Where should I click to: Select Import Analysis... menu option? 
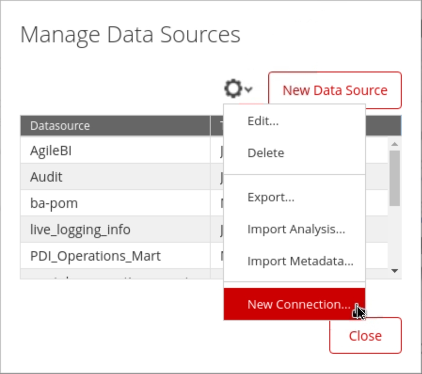[x=296, y=229]
